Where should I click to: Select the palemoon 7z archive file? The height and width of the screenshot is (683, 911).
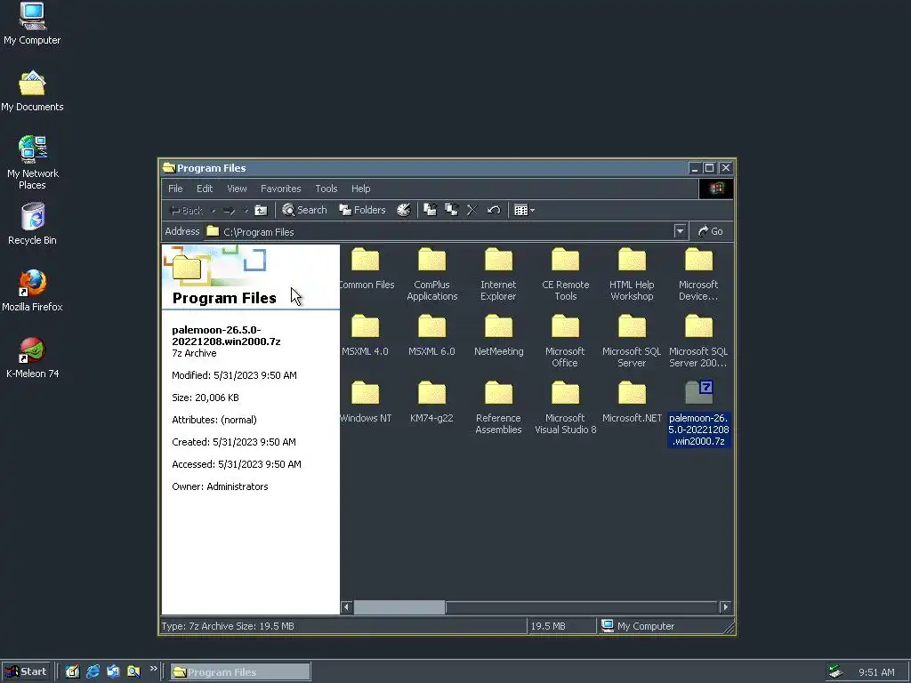(x=698, y=414)
